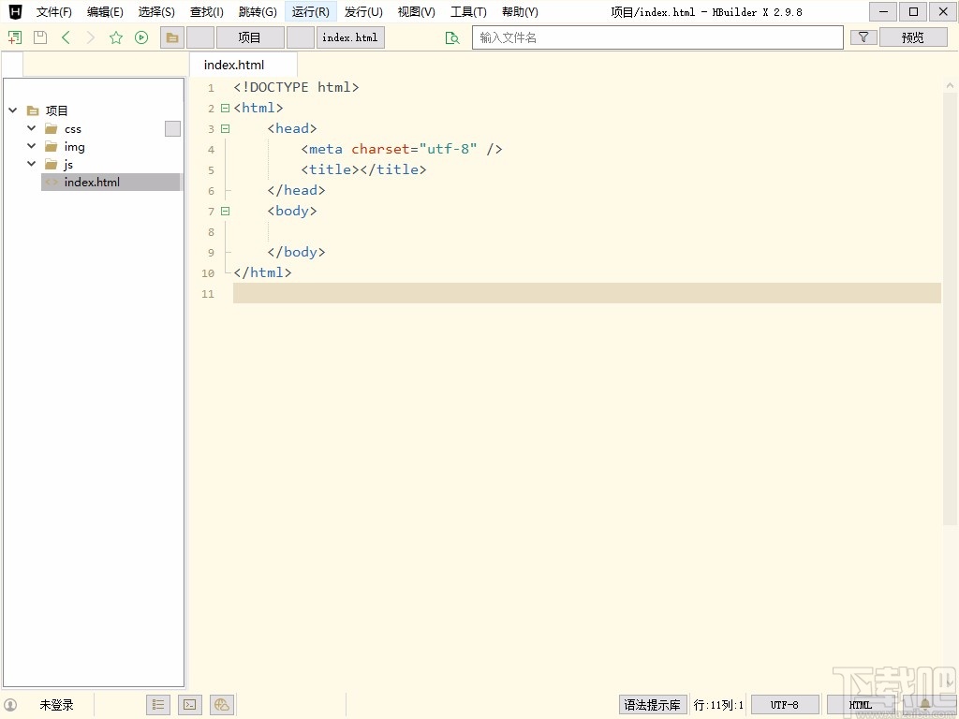The height and width of the screenshot is (719, 959).
Task: Open the 运行(R) menu
Action: [310, 12]
